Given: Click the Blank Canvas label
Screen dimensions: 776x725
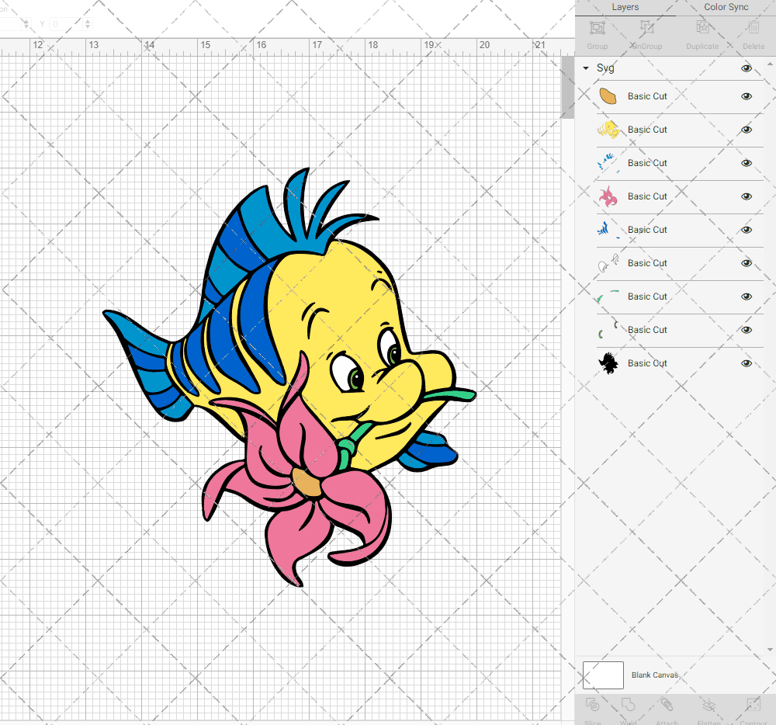Looking at the screenshot, I should tap(654, 675).
